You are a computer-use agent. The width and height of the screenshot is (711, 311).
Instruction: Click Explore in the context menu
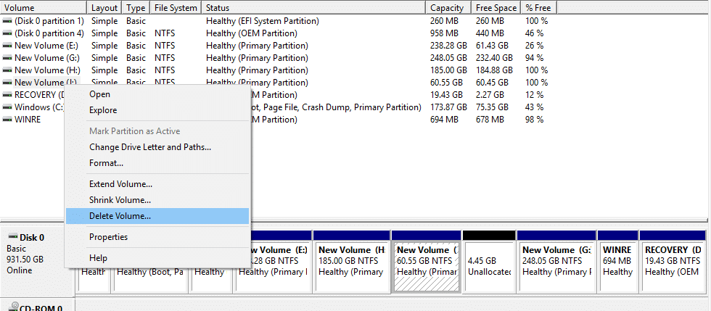[103, 110]
